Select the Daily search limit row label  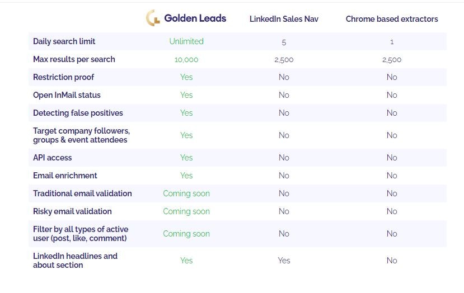64,41
